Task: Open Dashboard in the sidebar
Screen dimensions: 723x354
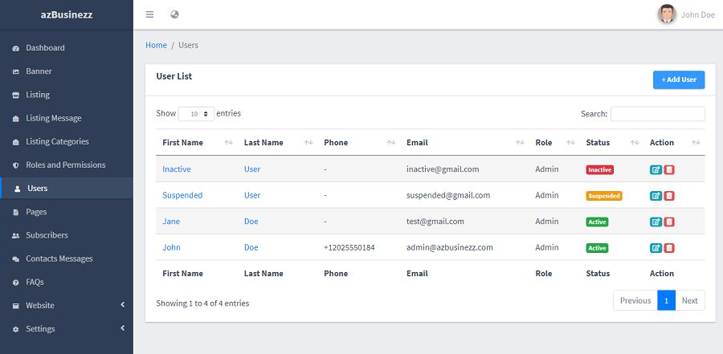Action: [x=45, y=48]
